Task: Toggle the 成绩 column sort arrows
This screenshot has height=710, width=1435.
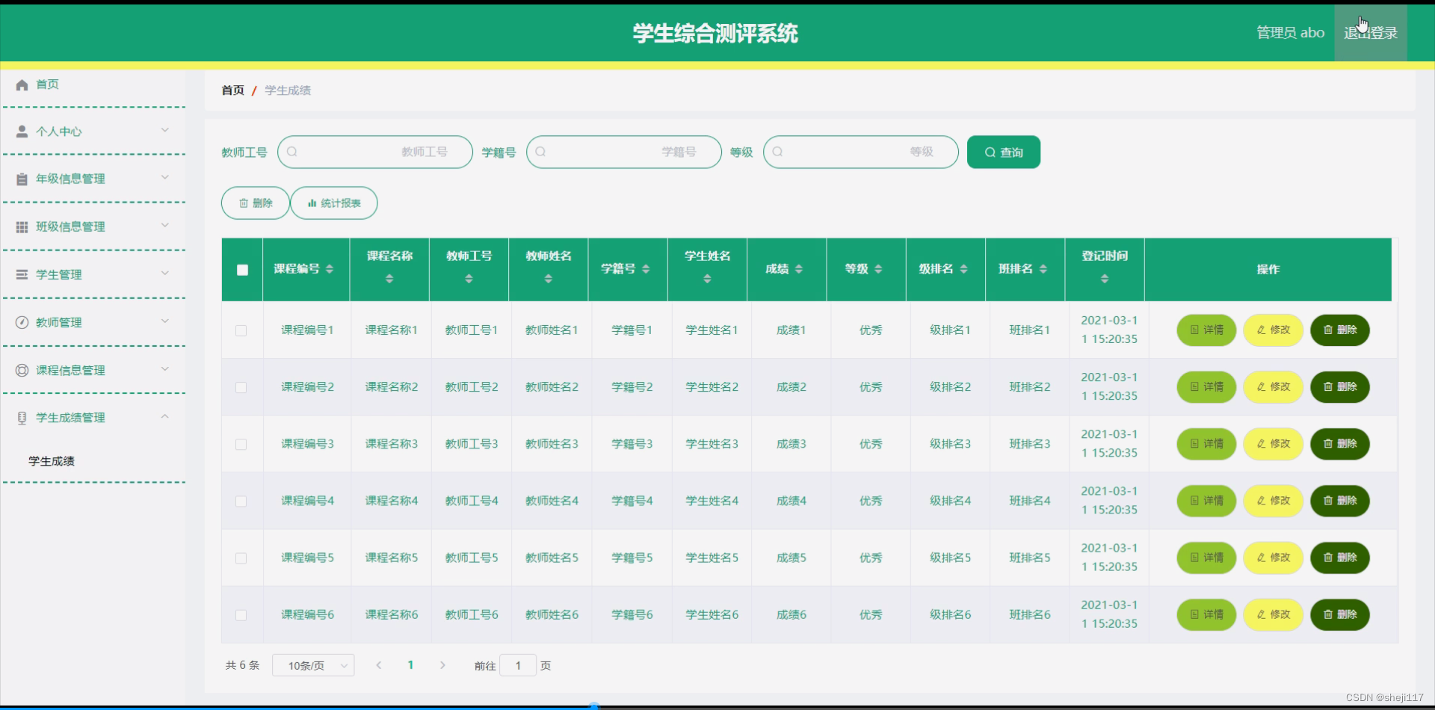Action: [x=800, y=269]
